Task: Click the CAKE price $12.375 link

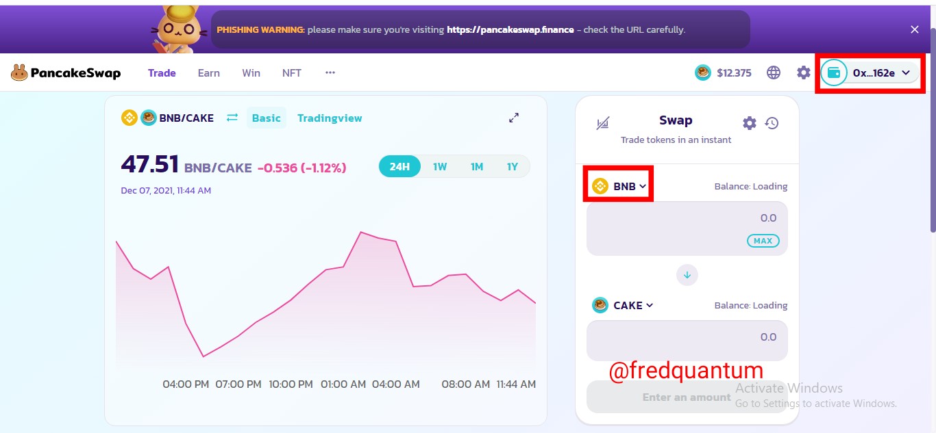Action: pos(724,73)
